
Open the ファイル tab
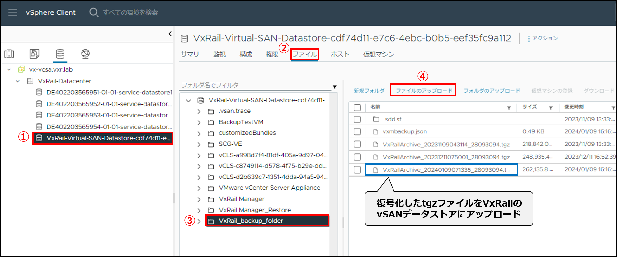[304, 55]
